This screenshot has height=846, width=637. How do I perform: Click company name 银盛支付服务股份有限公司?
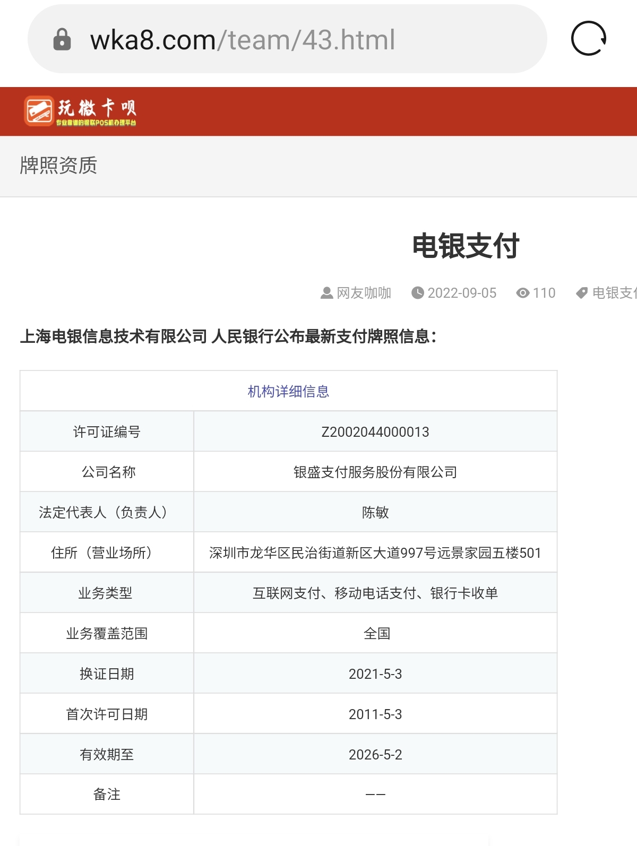click(375, 472)
